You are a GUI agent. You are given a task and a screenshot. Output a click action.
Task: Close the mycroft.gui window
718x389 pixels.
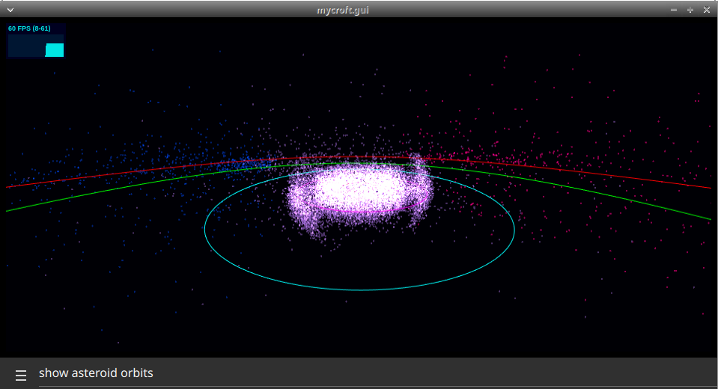pos(707,10)
